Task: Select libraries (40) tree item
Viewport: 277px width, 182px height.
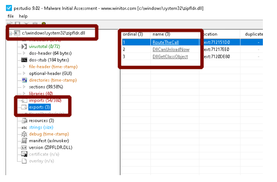Action: click(41, 93)
